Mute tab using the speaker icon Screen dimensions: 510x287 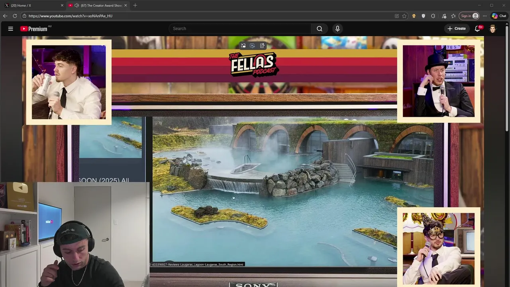pos(76,5)
